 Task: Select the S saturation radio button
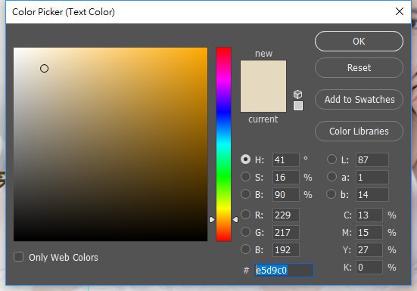245,177
